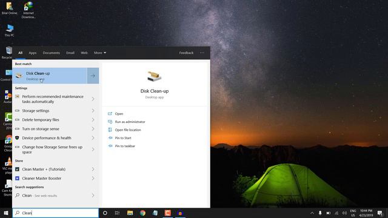388x218 pixels.
Task: Open Delete temporary files result
Action: [56, 120]
